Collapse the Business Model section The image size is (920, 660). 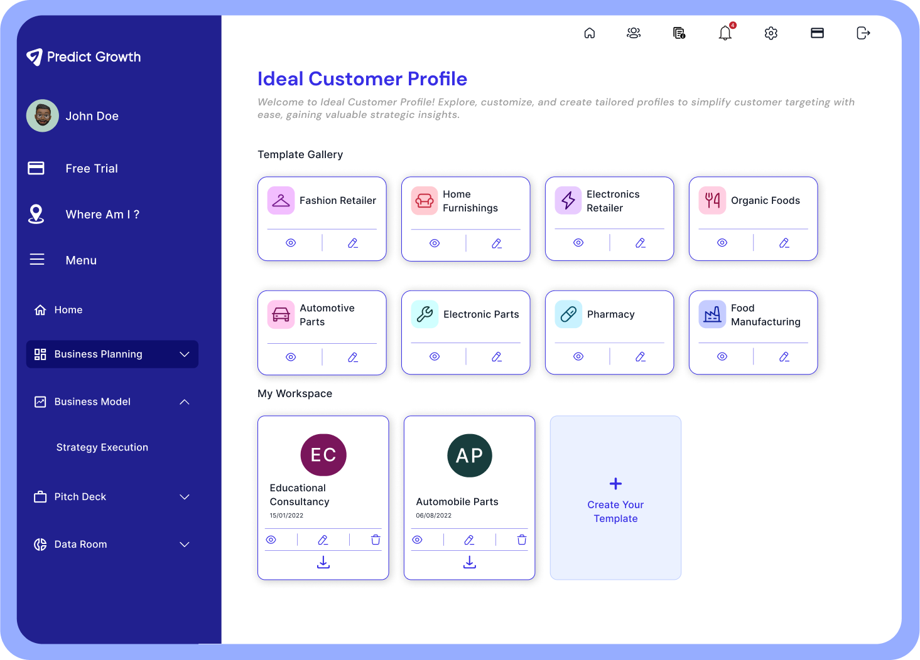(185, 402)
